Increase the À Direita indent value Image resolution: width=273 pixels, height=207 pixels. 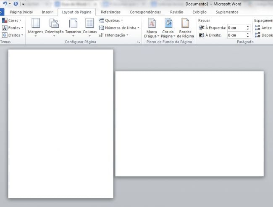click(248, 34)
